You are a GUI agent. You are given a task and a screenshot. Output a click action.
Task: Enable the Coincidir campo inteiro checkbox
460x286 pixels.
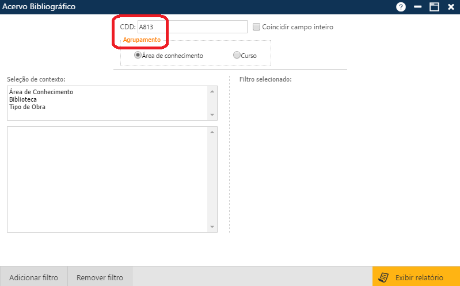coord(257,27)
